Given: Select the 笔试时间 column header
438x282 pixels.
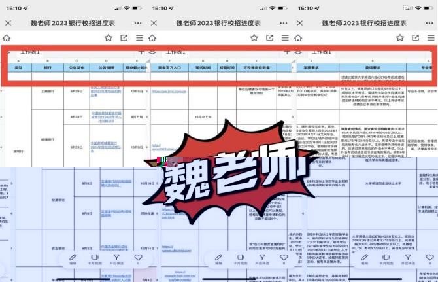Looking at the screenshot, I should [203, 67].
